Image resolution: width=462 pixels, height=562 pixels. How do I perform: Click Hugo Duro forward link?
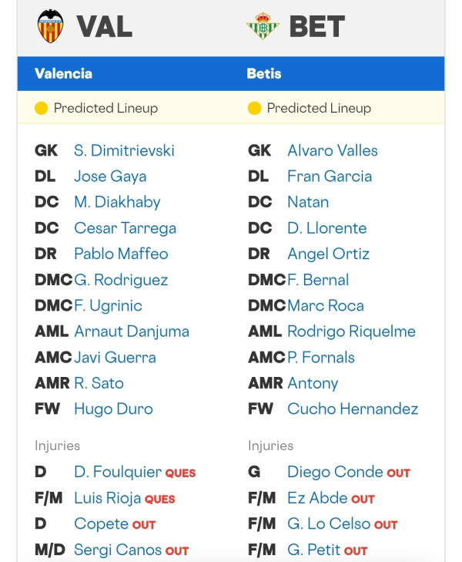click(x=113, y=409)
